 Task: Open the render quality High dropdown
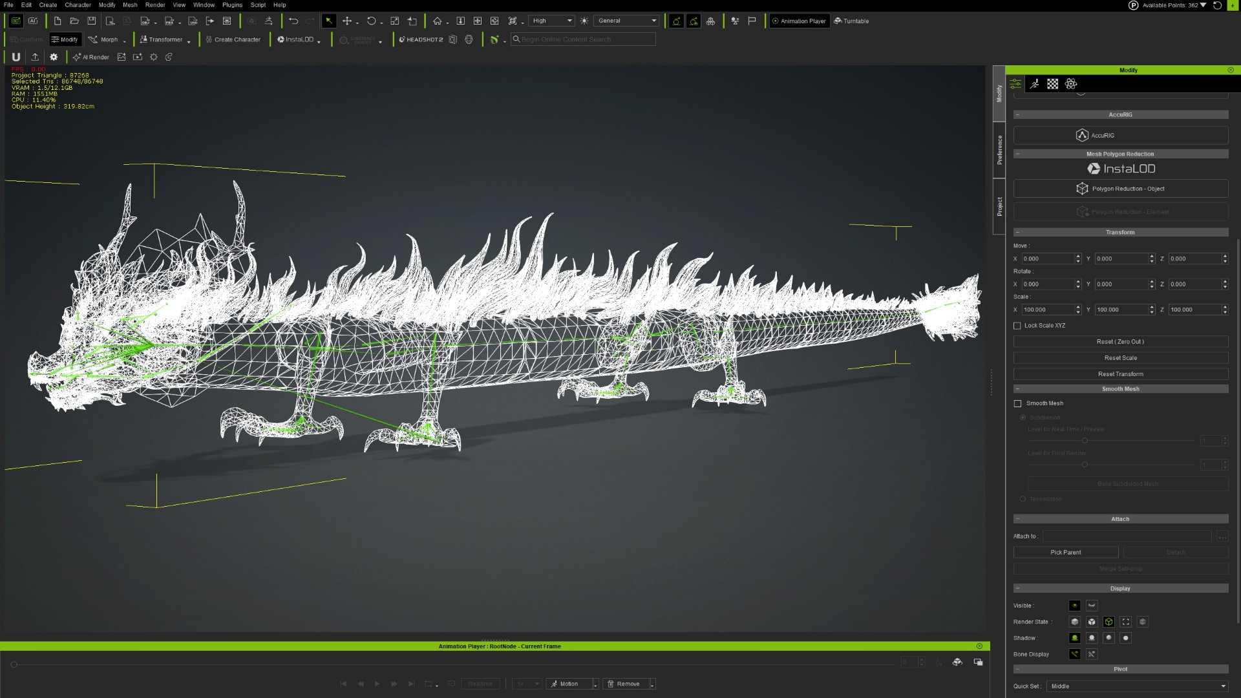[x=551, y=21]
